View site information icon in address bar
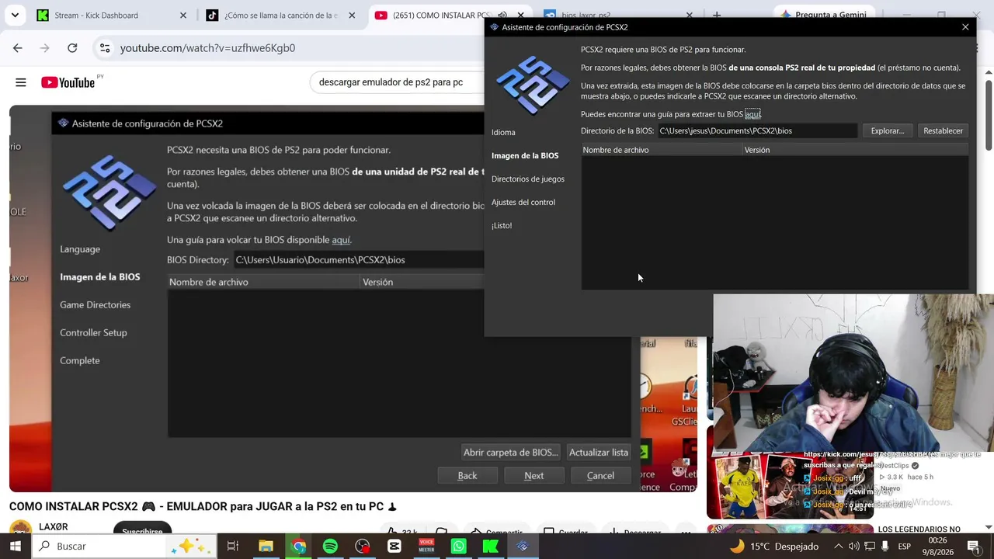Screen dimensions: 994x559 (x=105, y=48)
